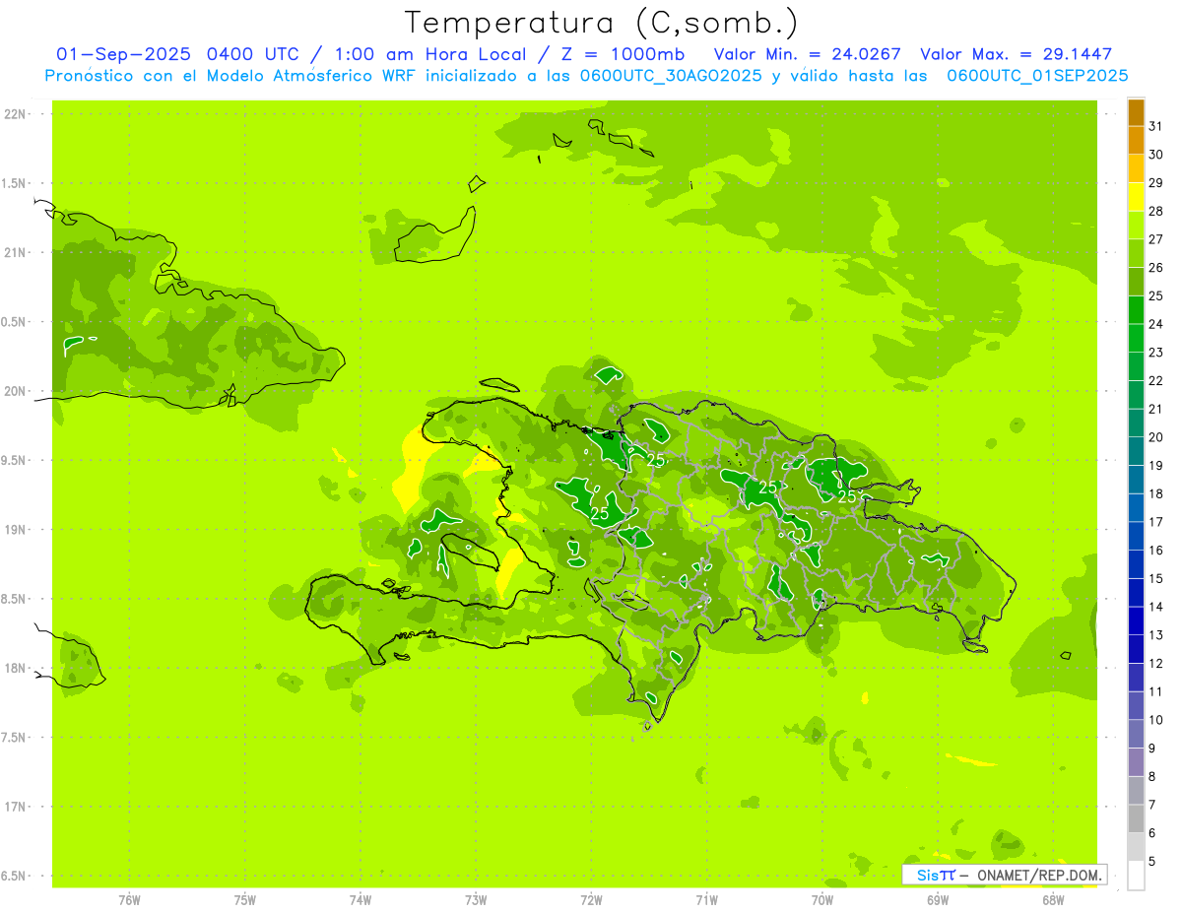Click the '18N' latitude axis label
Viewport: 1182px width, 913px height.
click(15, 669)
